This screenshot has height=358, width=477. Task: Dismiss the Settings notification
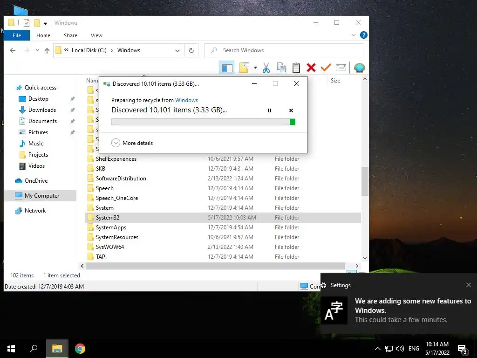point(469,285)
